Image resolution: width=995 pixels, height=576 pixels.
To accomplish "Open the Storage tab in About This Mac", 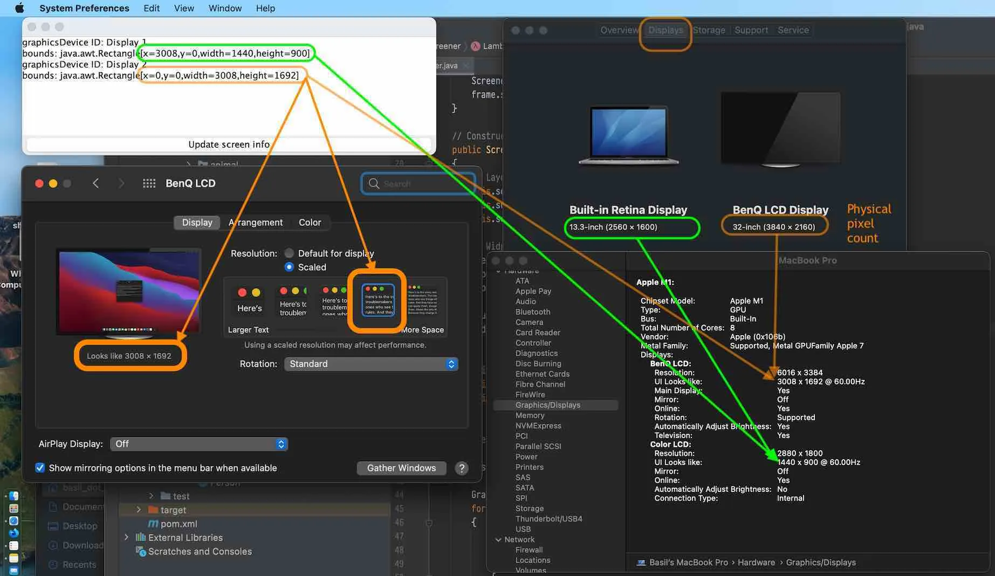I will pyautogui.click(x=709, y=30).
